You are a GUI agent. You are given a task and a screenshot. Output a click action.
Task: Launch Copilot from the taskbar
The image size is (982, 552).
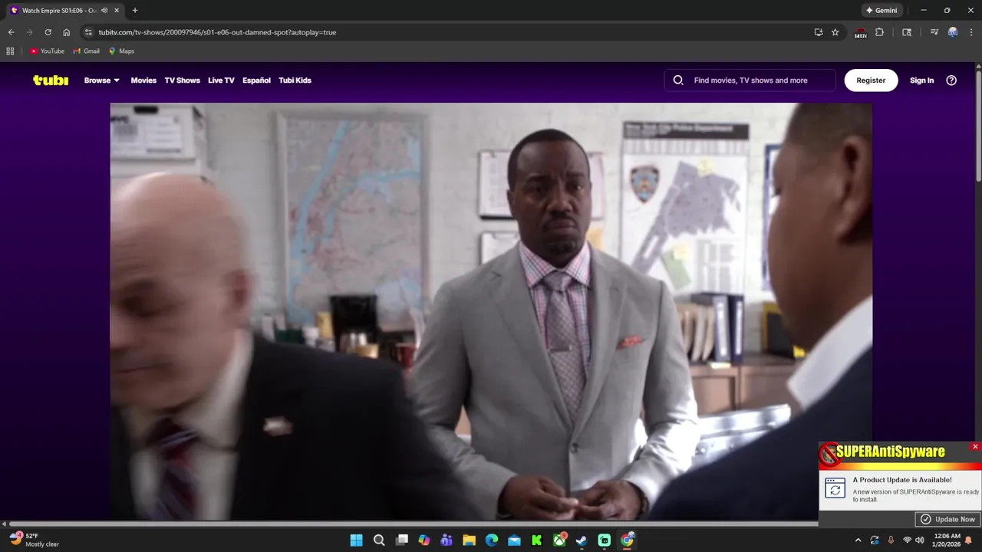(x=424, y=540)
